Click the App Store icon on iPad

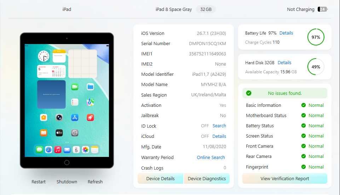point(75,118)
